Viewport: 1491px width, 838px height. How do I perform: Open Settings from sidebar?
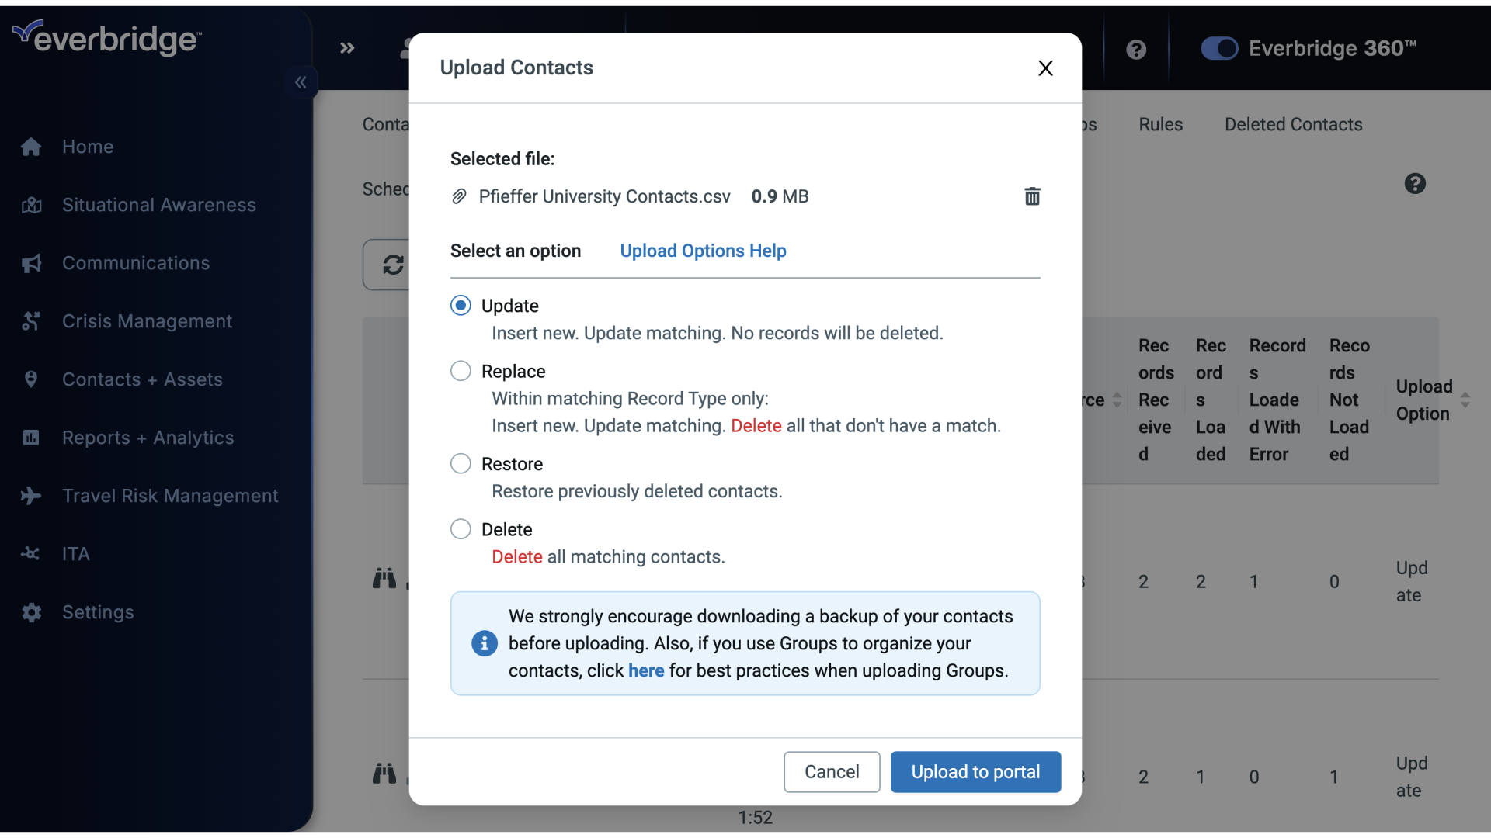point(97,611)
